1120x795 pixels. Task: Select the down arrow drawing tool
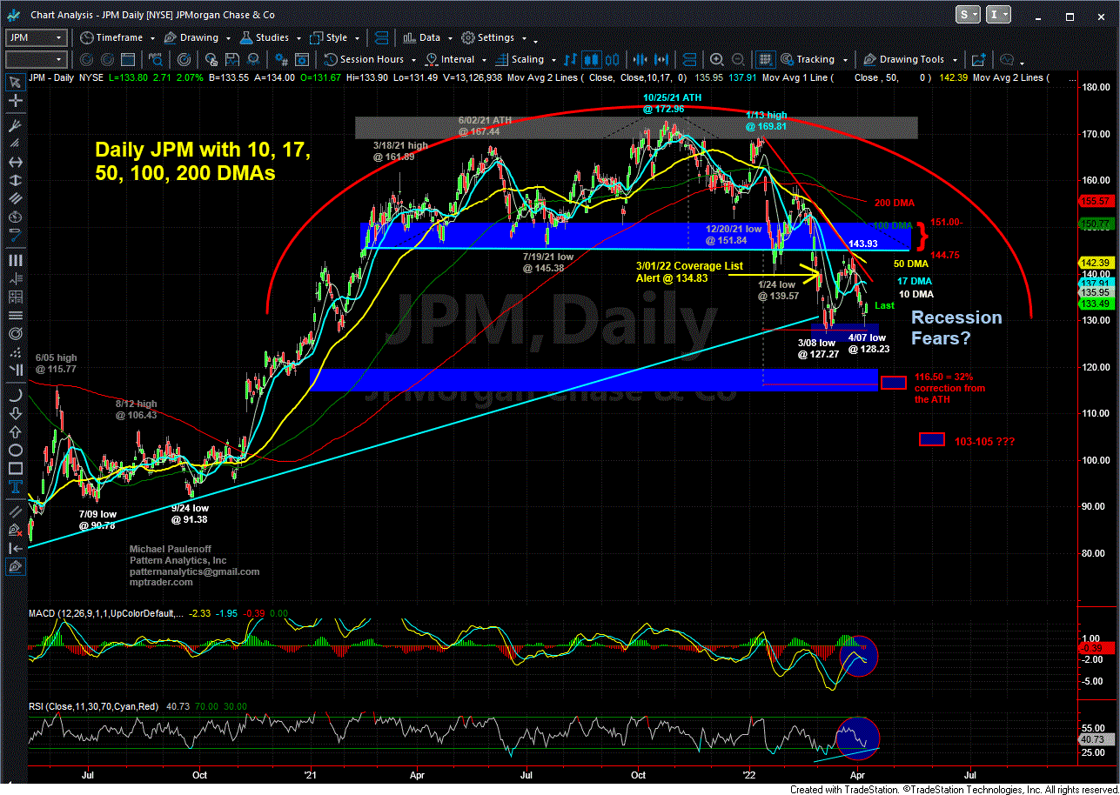click(x=15, y=412)
